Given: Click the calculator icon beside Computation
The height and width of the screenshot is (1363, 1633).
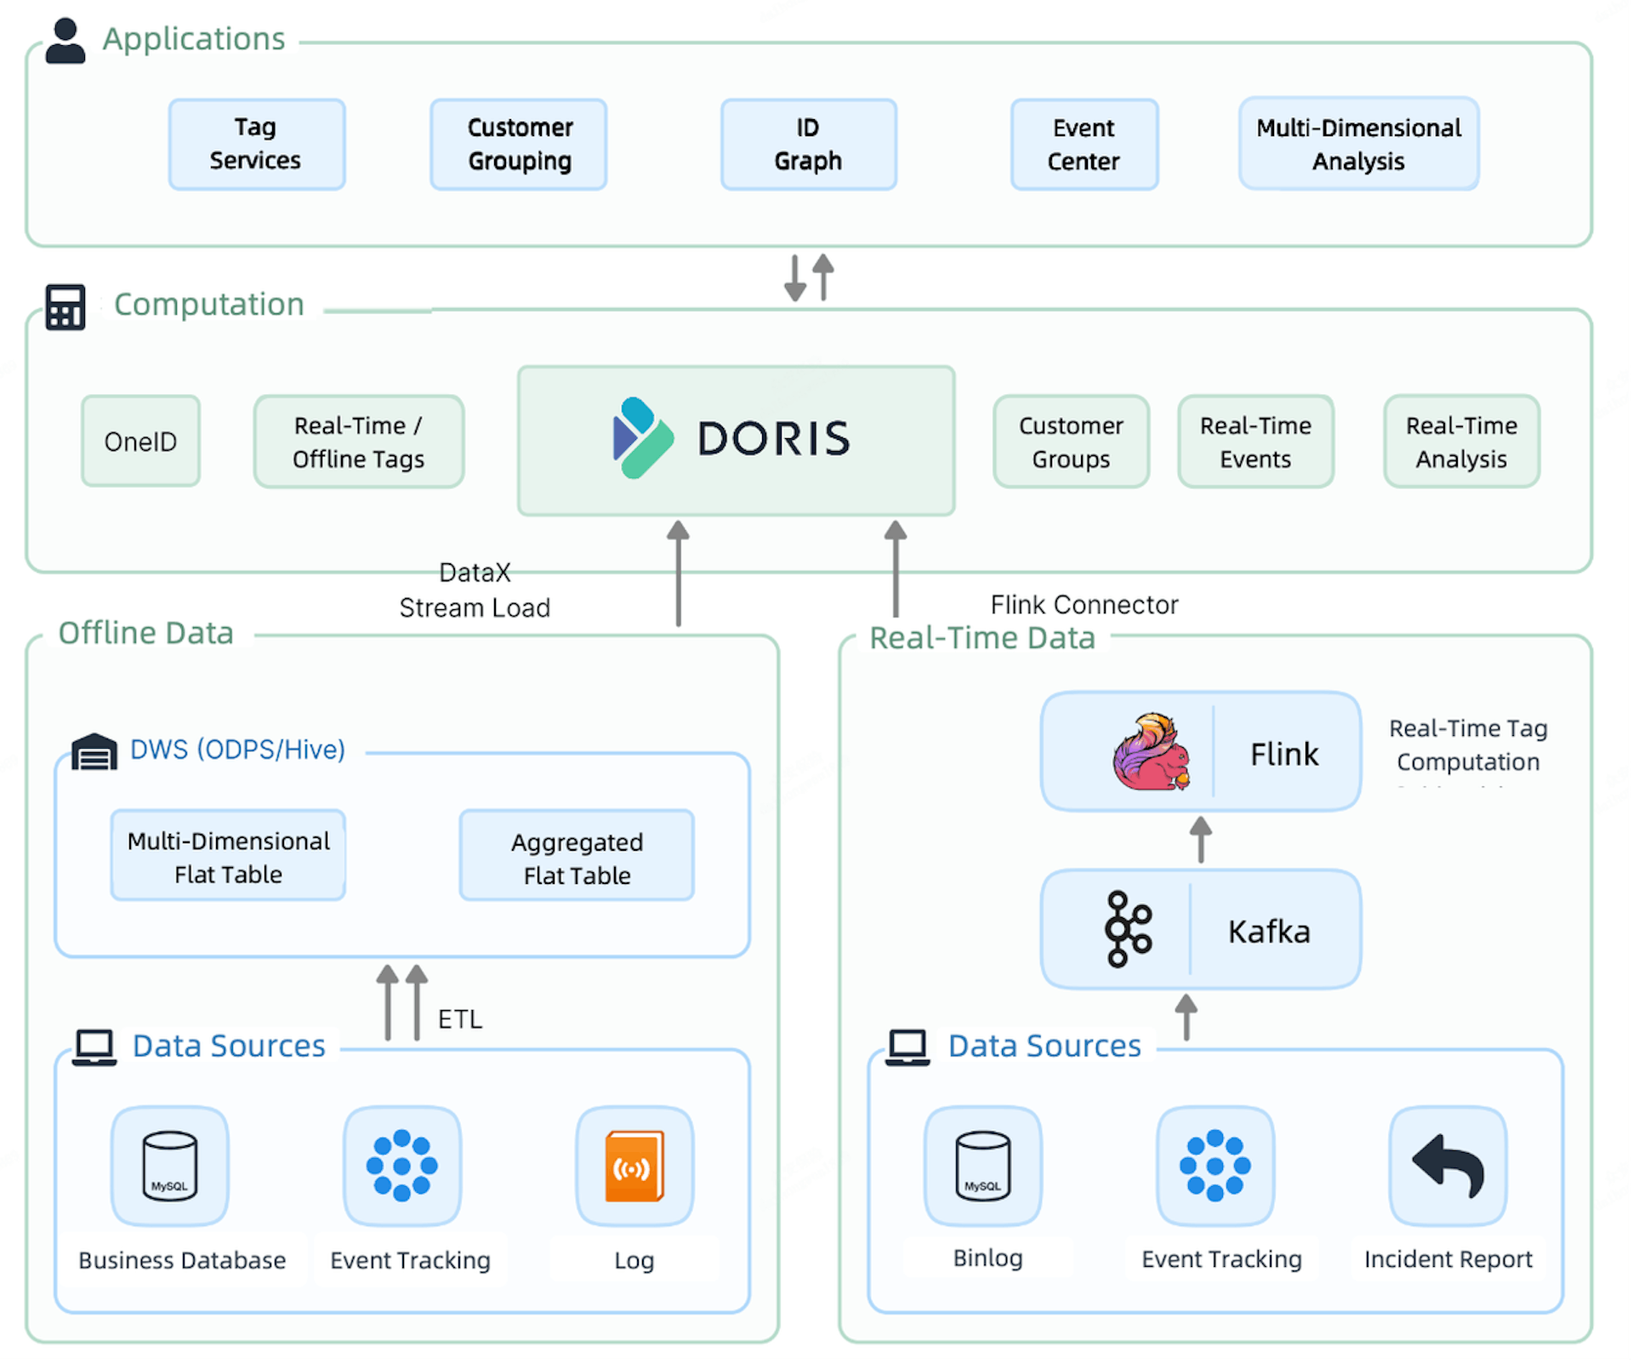Looking at the screenshot, I should 63,306.
